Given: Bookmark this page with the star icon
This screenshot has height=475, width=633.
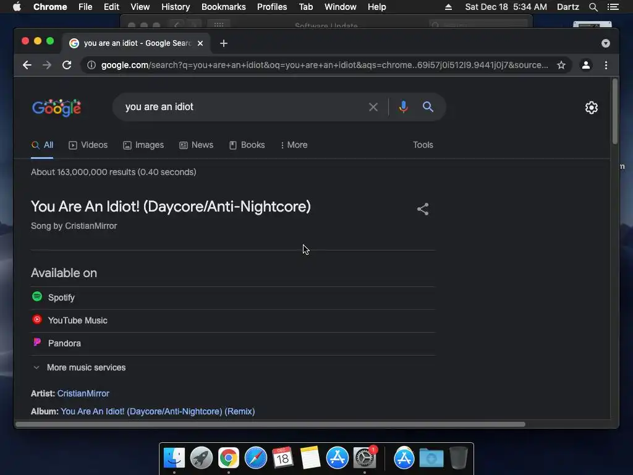Looking at the screenshot, I should [561, 65].
